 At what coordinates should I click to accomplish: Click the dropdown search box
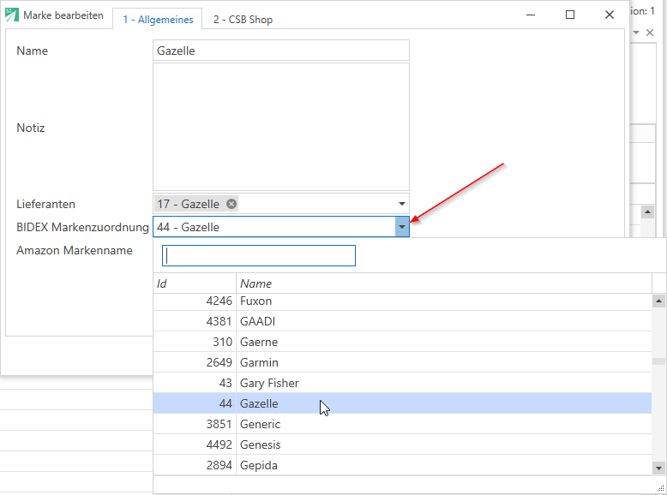(259, 256)
